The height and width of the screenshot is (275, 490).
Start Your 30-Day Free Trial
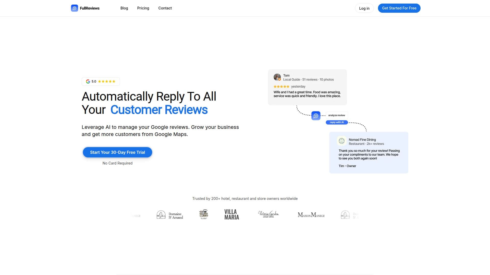117,152
